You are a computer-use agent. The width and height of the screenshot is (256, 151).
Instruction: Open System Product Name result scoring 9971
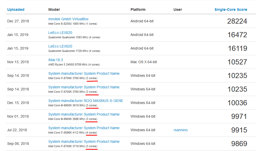tap(84, 114)
